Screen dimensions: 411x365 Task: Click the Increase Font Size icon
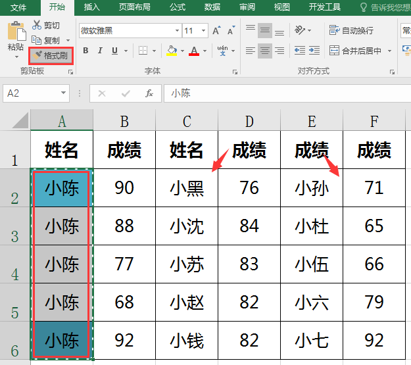tap(216, 31)
